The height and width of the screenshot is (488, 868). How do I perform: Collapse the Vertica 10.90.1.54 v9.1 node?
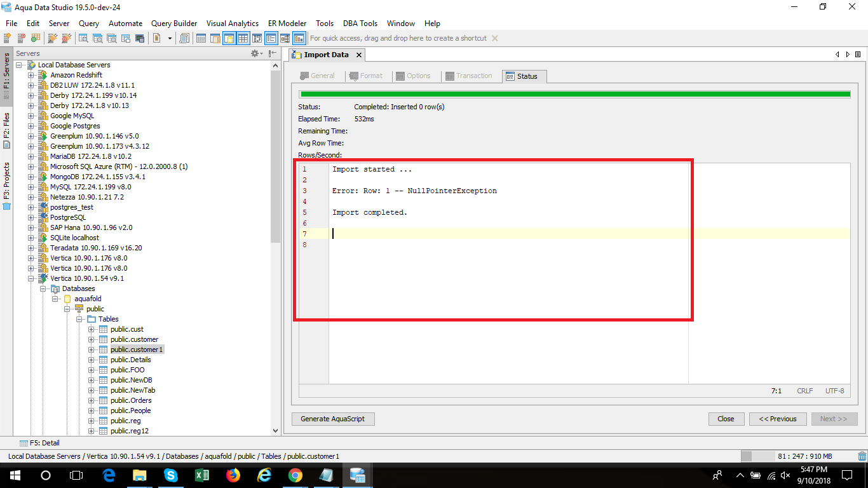point(31,278)
